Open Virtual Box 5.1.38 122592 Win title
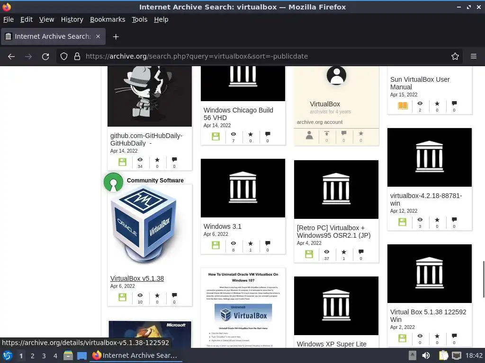The image size is (485, 363). 428,316
